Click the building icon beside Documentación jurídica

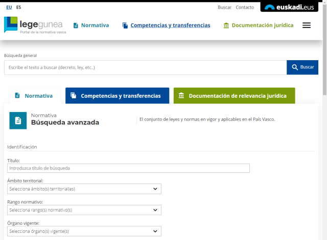[x=226, y=25]
